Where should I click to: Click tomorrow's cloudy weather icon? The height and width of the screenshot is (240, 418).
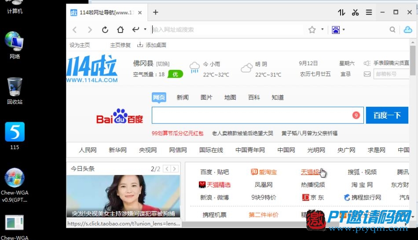coord(246,68)
